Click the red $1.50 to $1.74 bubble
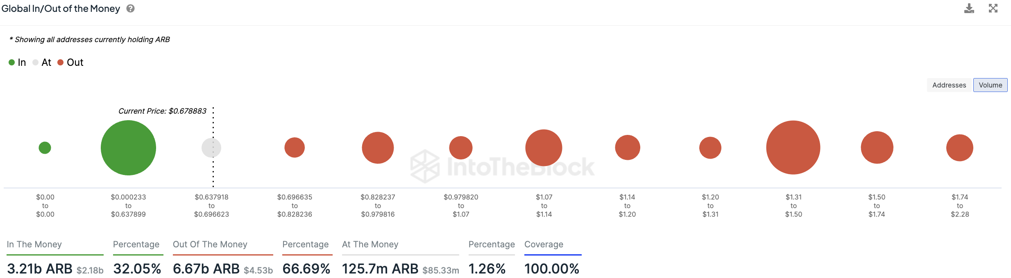 (877, 148)
